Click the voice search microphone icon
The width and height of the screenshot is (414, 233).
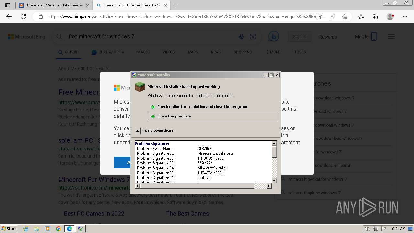pyautogui.click(x=241, y=37)
